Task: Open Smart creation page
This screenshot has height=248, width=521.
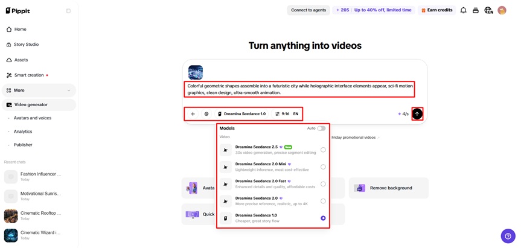Action: (39, 75)
